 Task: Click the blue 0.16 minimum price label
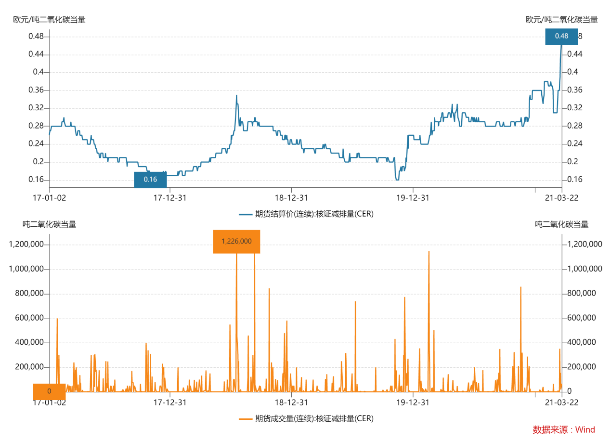[x=150, y=180]
